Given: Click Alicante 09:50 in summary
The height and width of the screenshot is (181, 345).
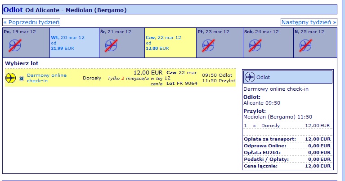Looking at the screenshot, I should pos(262,103).
